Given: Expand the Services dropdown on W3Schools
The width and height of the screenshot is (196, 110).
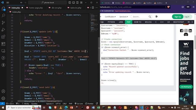Looking at the screenshot, I should click(123, 16).
